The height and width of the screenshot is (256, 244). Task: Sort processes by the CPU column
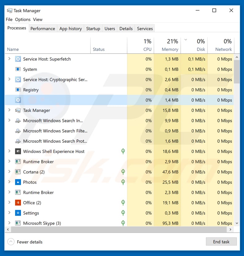pos(141,46)
